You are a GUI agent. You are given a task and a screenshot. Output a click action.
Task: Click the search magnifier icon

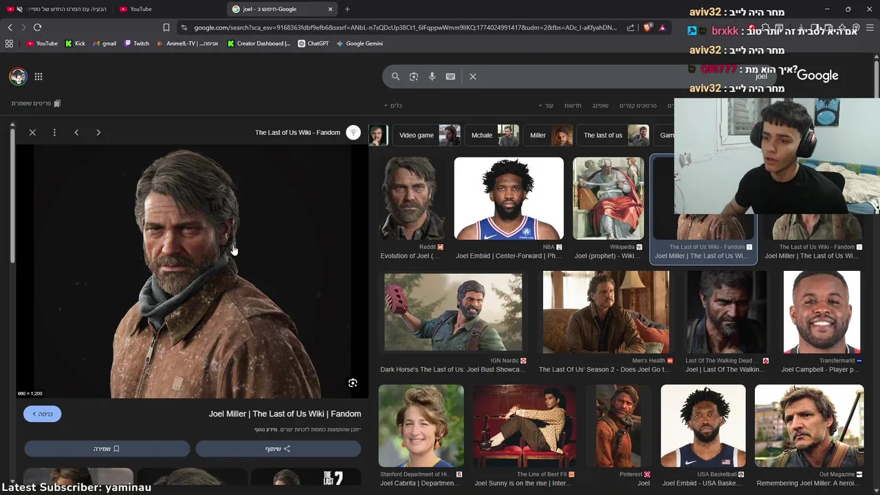click(395, 76)
